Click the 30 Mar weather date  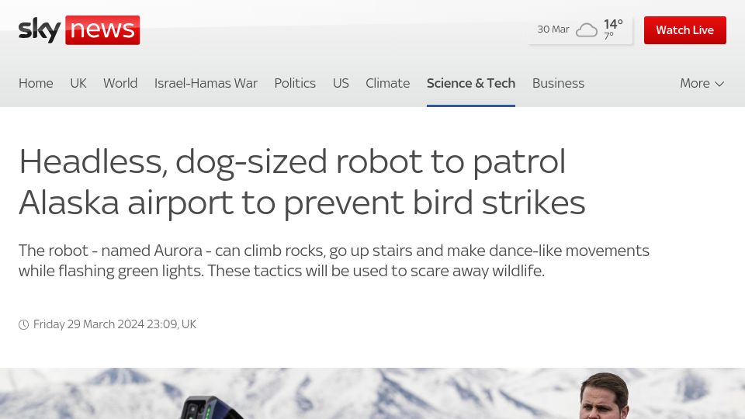[553, 29]
